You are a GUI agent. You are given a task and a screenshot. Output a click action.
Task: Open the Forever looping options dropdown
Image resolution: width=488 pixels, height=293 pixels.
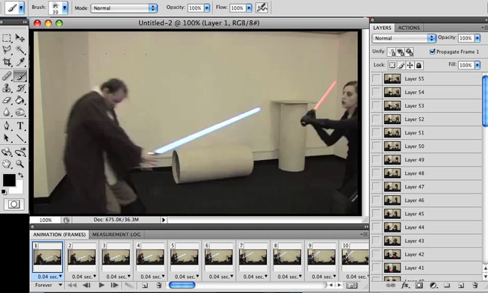[48, 285]
